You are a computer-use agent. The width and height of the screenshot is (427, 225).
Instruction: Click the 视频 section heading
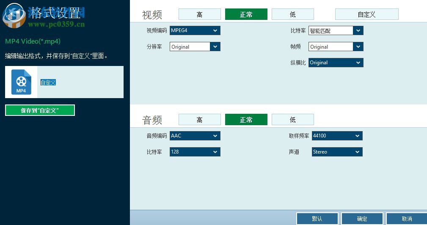coord(152,15)
